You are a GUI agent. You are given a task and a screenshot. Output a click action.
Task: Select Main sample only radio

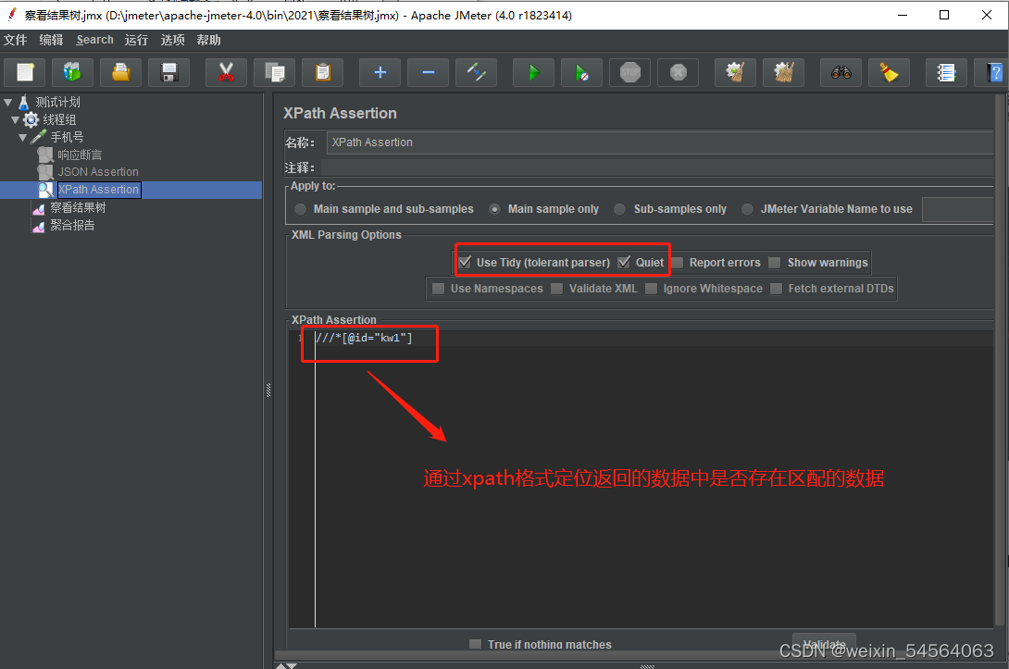pyautogui.click(x=494, y=209)
